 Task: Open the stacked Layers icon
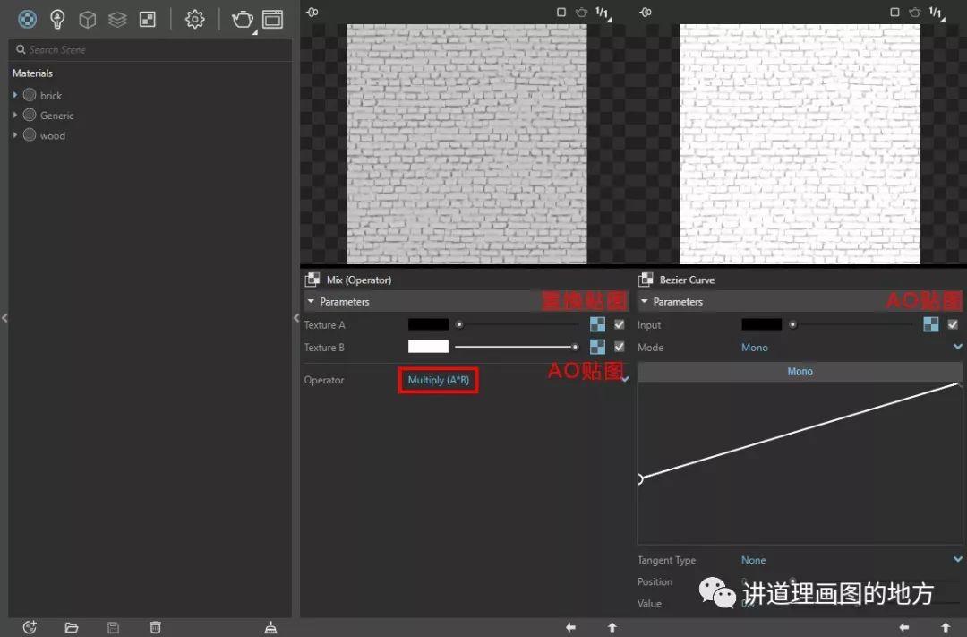pyautogui.click(x=117, y=20)
